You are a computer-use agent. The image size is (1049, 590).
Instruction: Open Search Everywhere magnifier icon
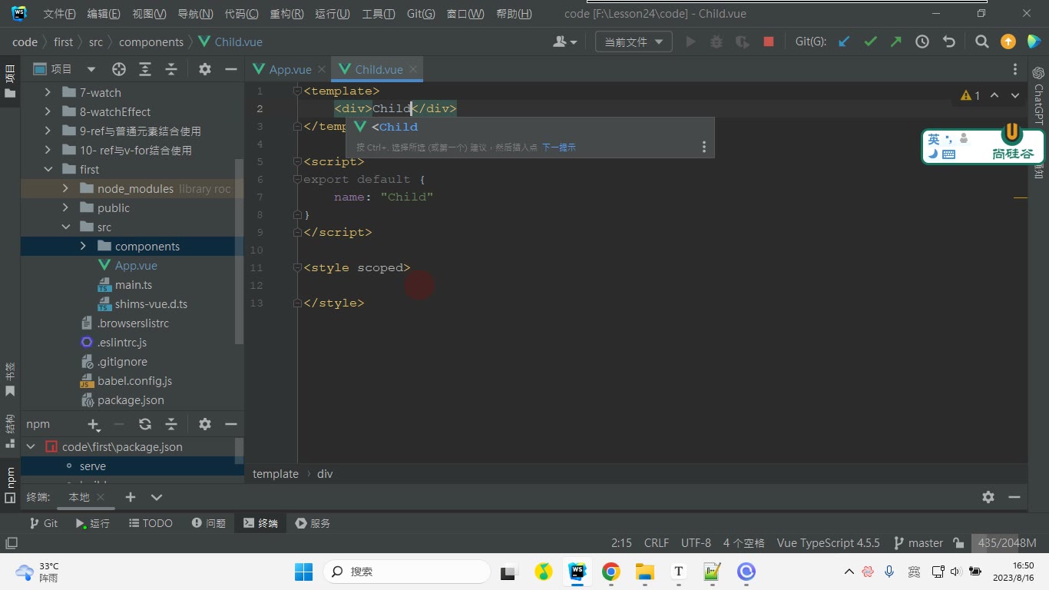tap(982, 42)
